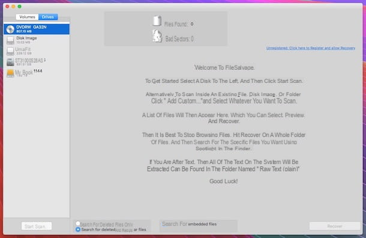Viewport: 366px width, 238px height.
Task: Click the Recover button
Action: pyautogui.click(x=335, y=226)
